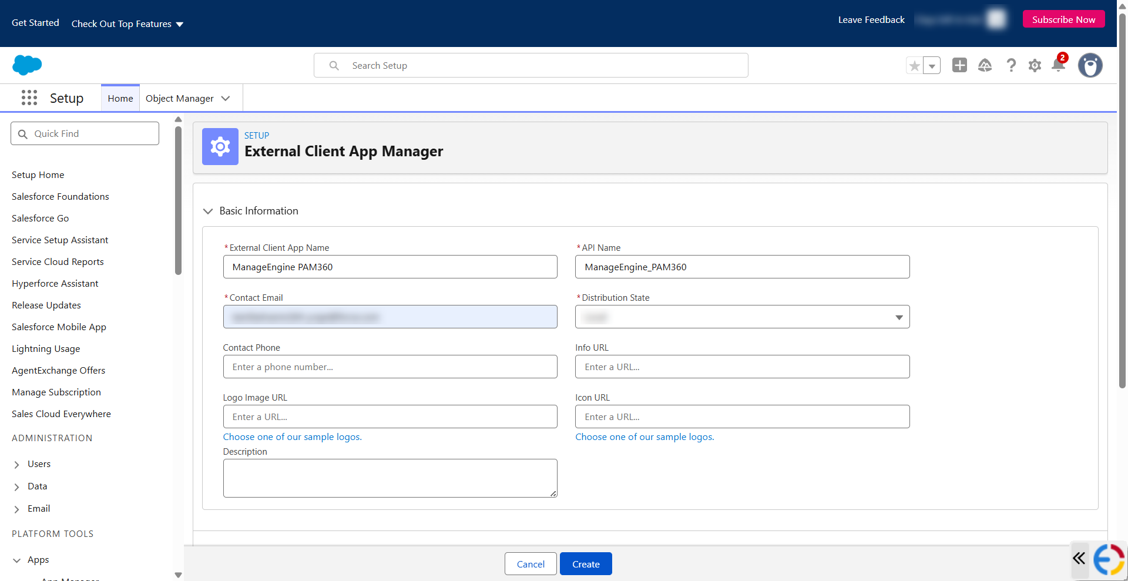Expand the Users tree node
Viewport: 1128px width, 581px height.
click(x=16, y=465)
